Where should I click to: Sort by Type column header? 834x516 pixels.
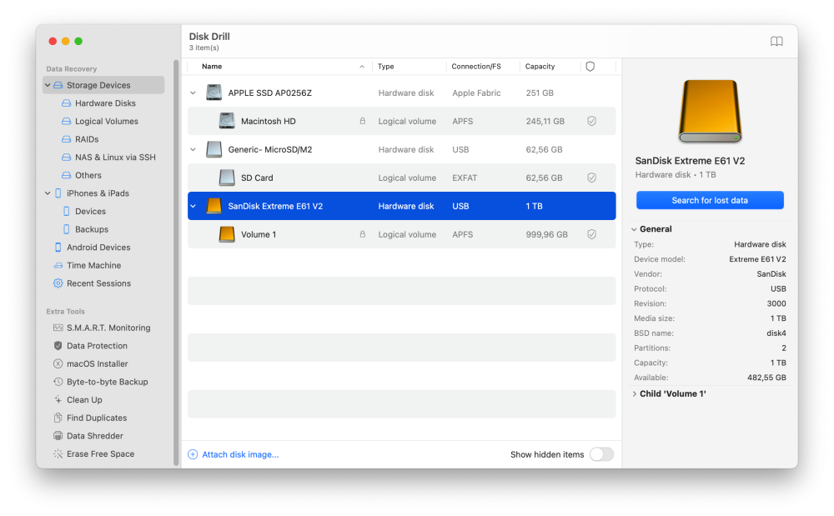pyautogui.click(x=385, y=67)
